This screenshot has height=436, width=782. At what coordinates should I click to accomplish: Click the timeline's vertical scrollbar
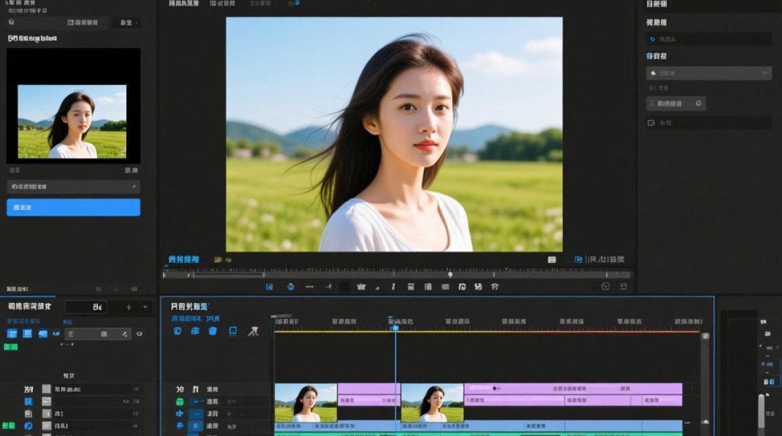705,384
